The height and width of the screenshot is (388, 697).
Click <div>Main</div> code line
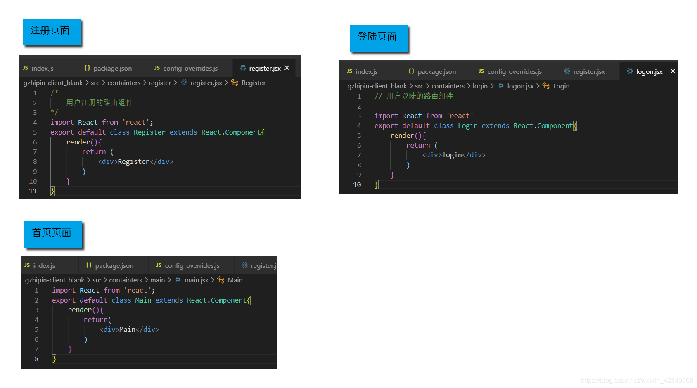point(129,330)
